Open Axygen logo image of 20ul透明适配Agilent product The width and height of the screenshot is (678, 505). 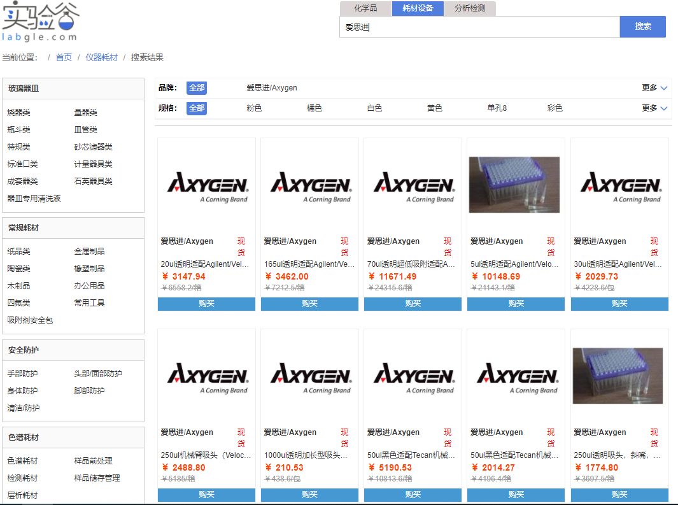208,187
